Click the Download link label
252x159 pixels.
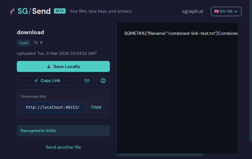pyautogui.click(x=33, y=96)
